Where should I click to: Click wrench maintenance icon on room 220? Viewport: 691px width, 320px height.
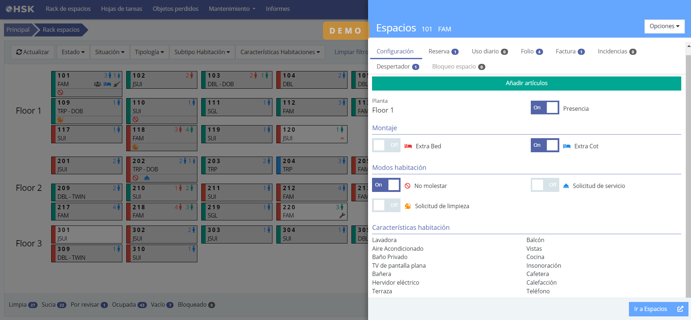(342, 215)
